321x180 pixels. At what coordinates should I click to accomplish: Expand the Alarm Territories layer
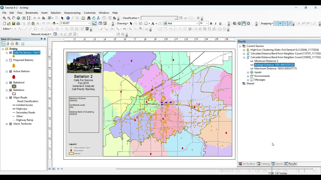(x=7, y=124)
